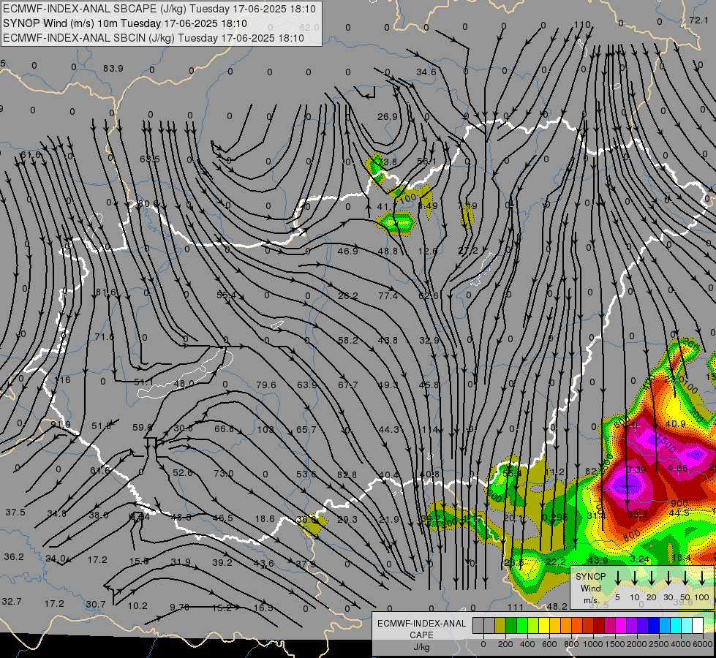This screenshot has height=658, width=716.
Task: Click the map value 91.9
Action: pos(60,425)
